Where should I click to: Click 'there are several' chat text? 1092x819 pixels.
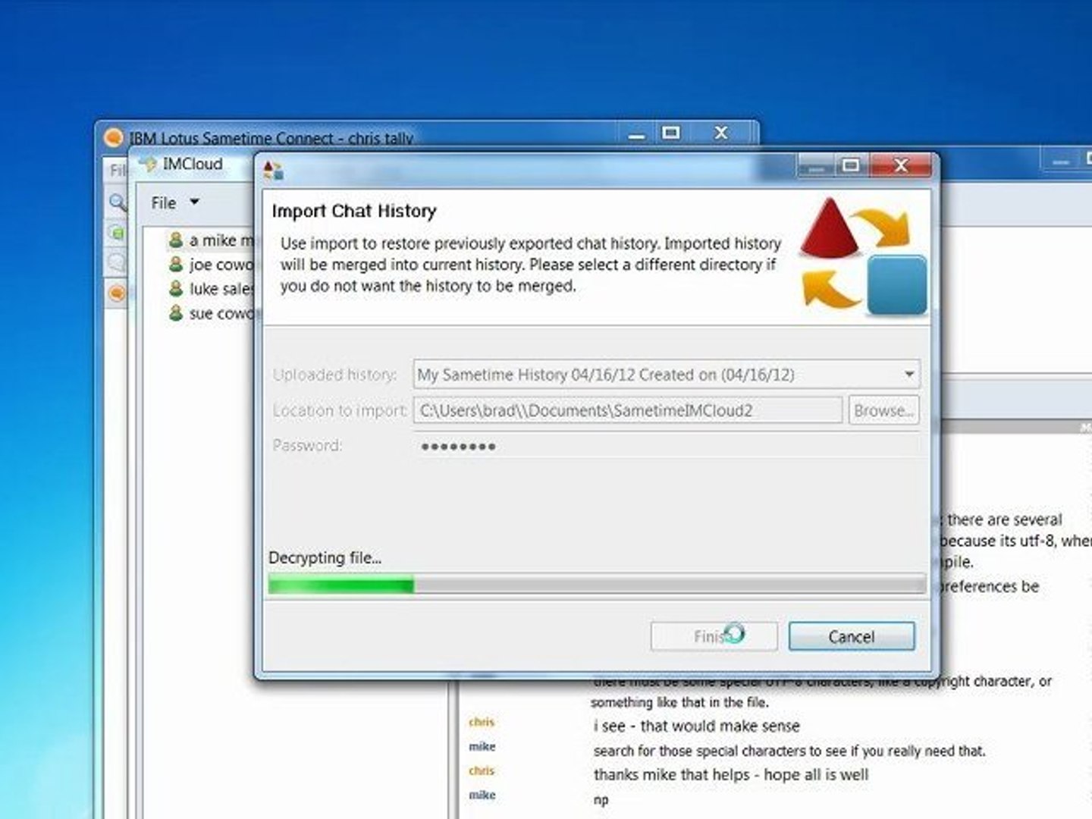[x=1004, y=519]
